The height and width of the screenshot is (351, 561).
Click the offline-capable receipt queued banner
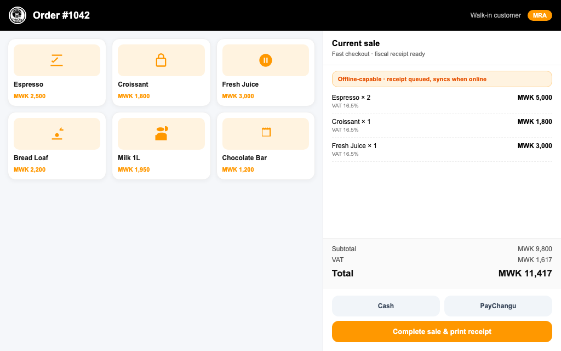pos(442,79)
